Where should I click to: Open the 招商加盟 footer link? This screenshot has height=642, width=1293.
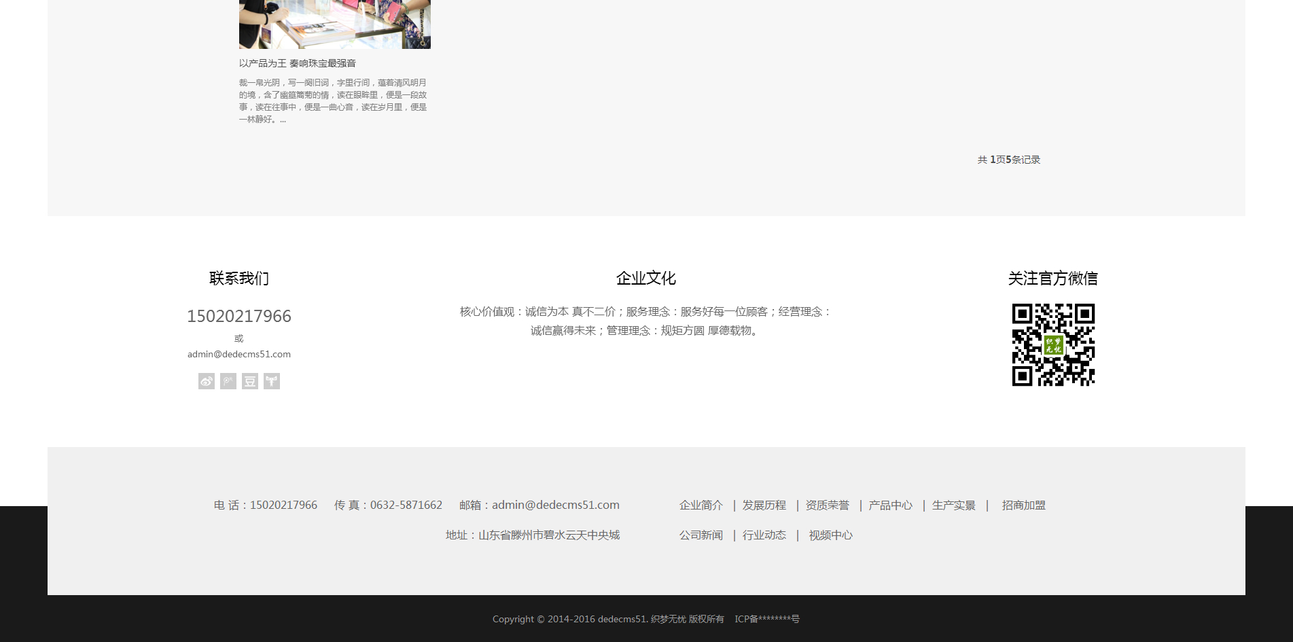pyautogui.click(x=1023, y=505)
